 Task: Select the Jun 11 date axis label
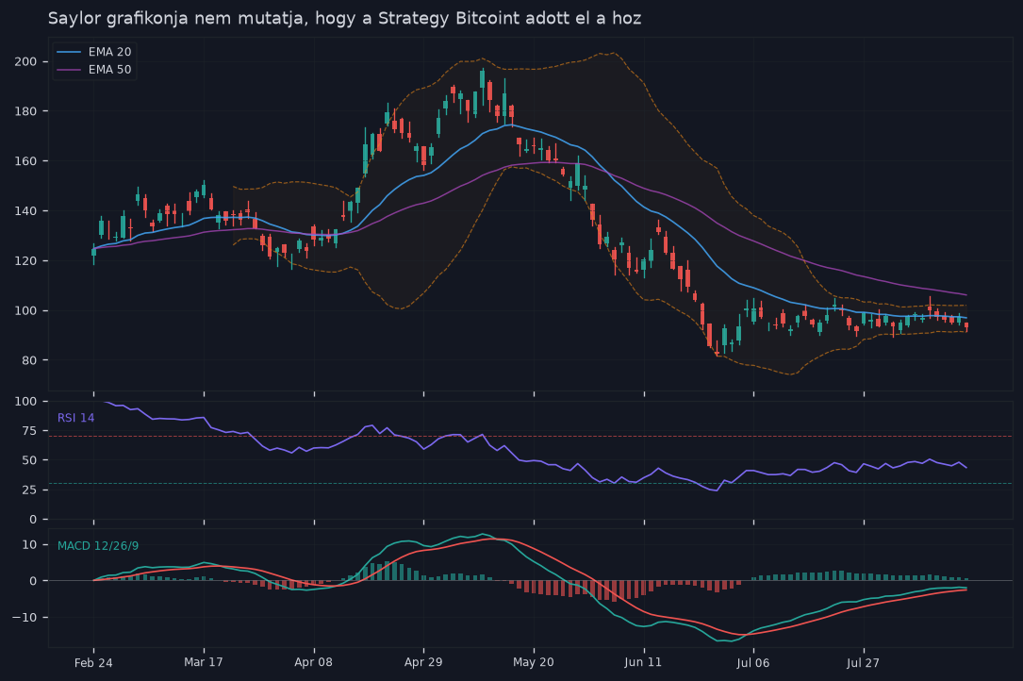point(643,662)
